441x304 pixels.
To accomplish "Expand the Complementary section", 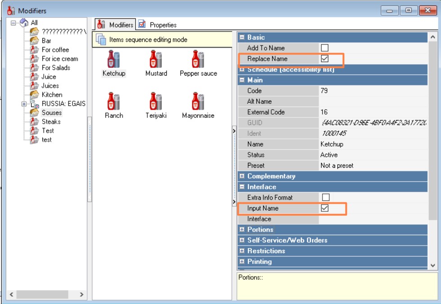I will click(242, 176).
